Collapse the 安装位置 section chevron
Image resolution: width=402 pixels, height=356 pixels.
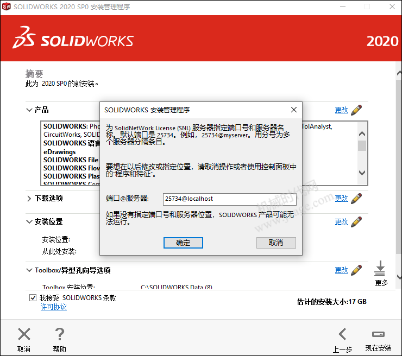point(29,222)
